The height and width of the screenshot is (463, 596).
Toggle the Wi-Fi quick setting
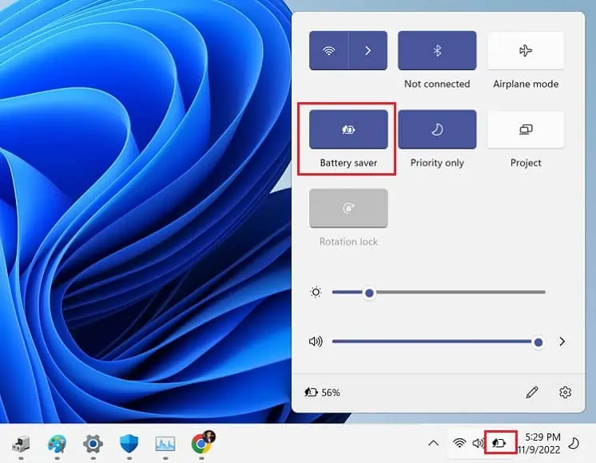[x=328, y=50]
